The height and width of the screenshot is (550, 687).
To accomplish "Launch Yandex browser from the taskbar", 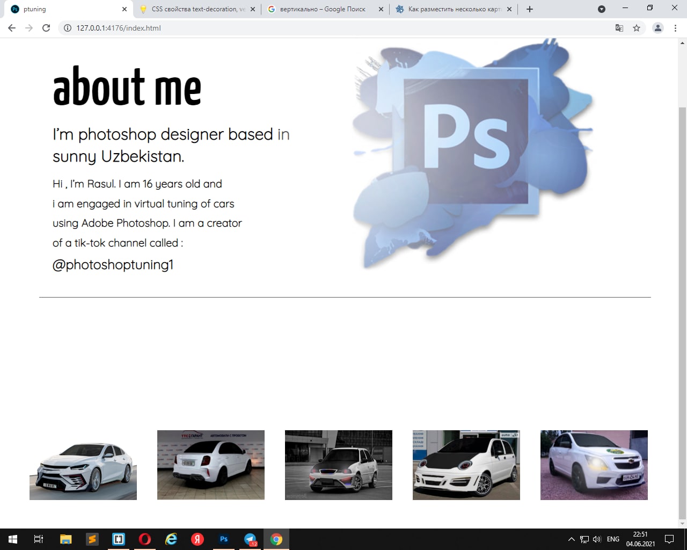I will coord(198,539).
